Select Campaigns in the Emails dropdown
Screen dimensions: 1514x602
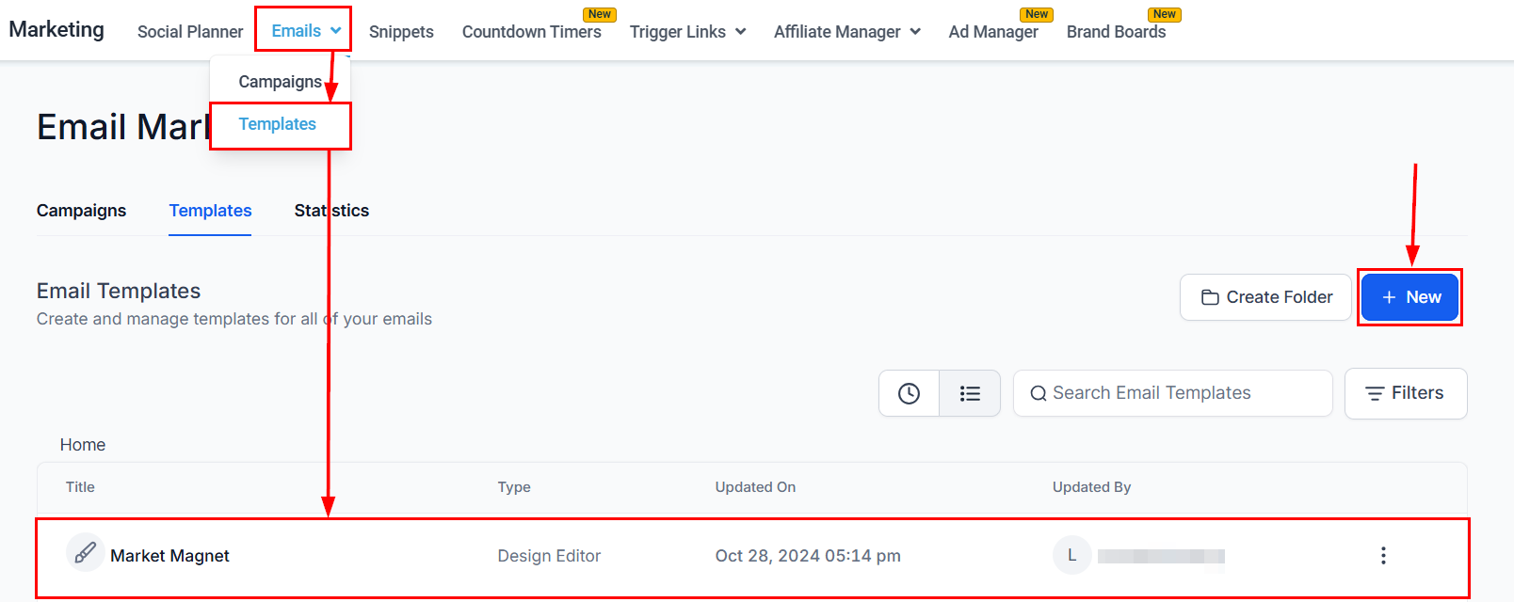click(280, 82)
